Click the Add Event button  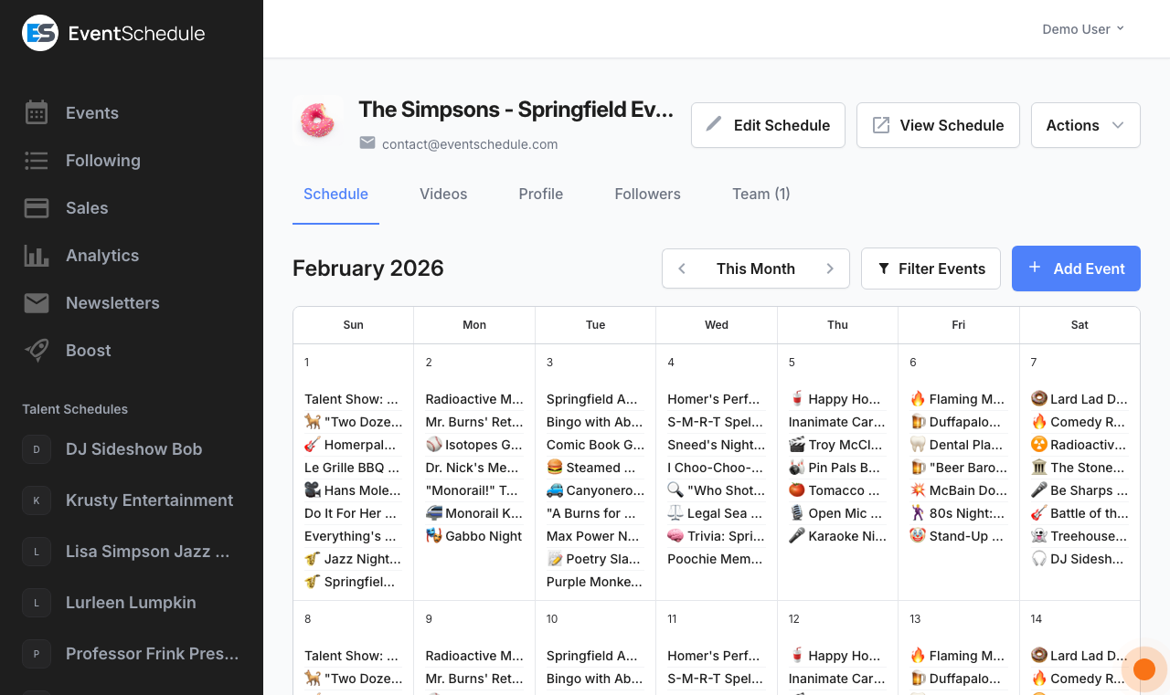coord(1076,269)
